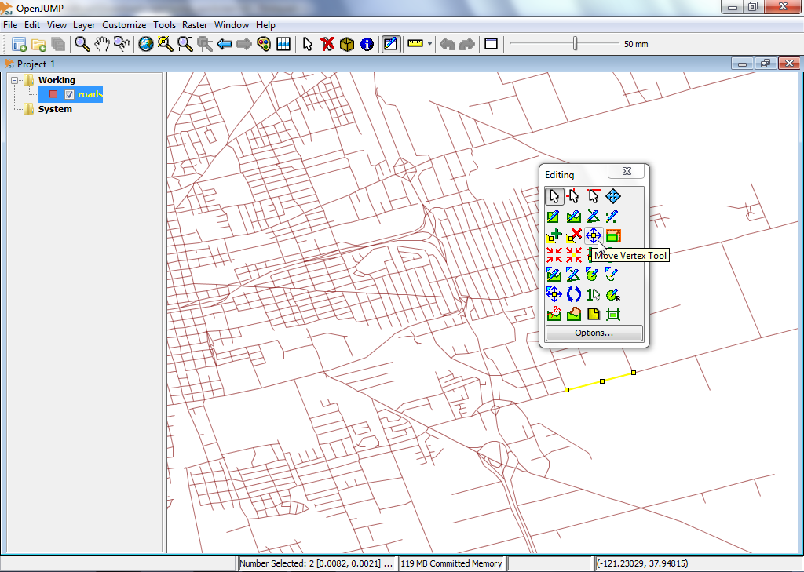Image resolution: width=804 pixels, height=572 pixels.
Task: Select Snap Vertices to Selected Vertex tool
Action: point(573,255)
